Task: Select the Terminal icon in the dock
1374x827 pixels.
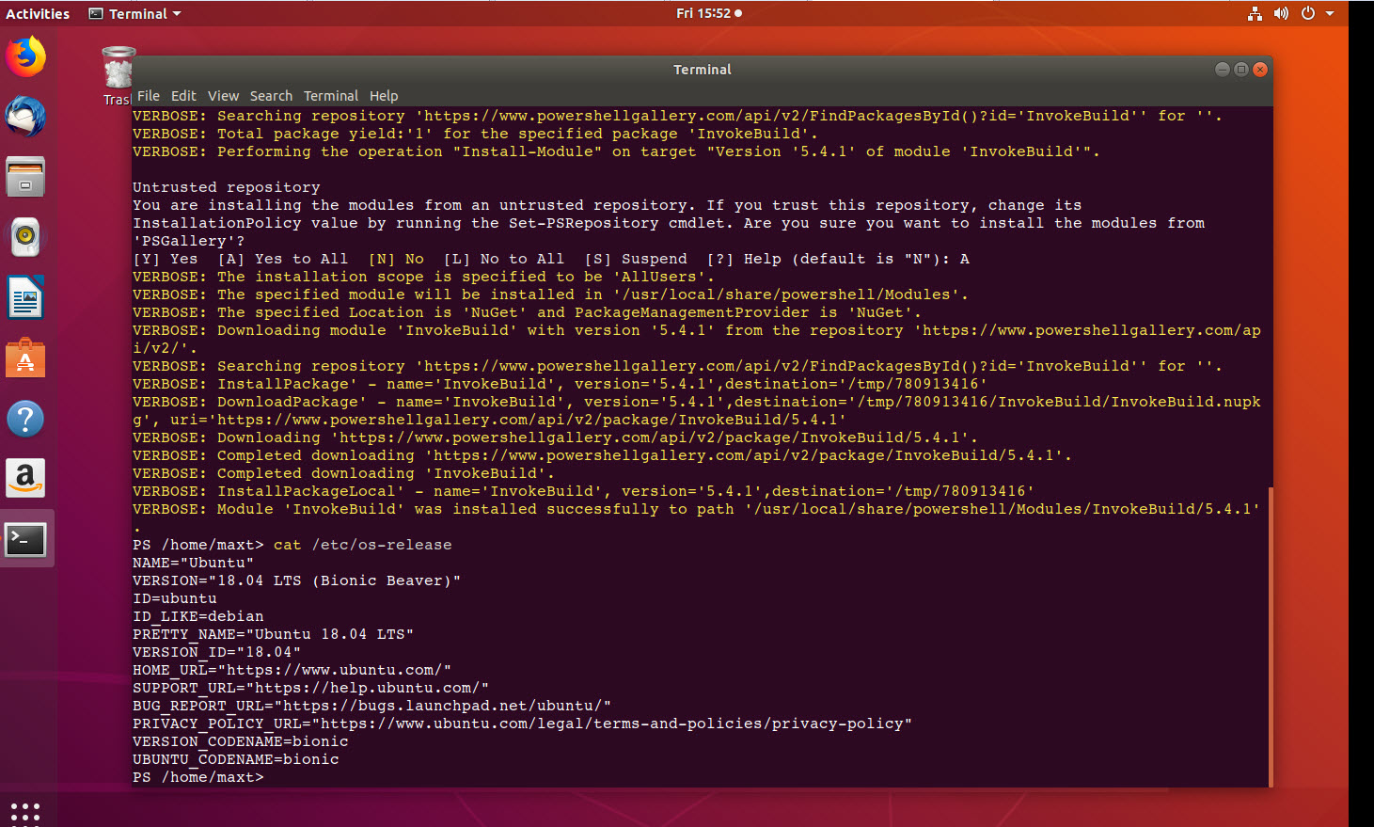Action: (25, 538)
